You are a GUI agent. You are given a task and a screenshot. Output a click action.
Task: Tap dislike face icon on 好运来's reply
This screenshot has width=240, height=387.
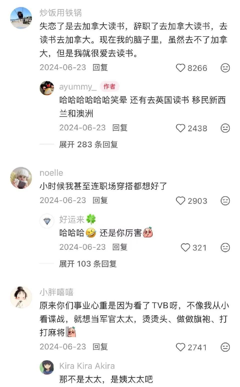225,247
